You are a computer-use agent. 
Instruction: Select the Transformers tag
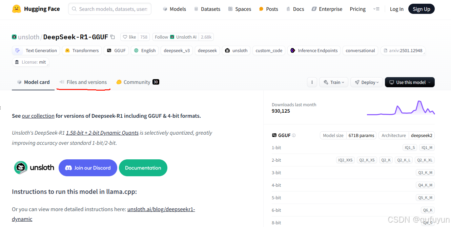click(82, 50)
